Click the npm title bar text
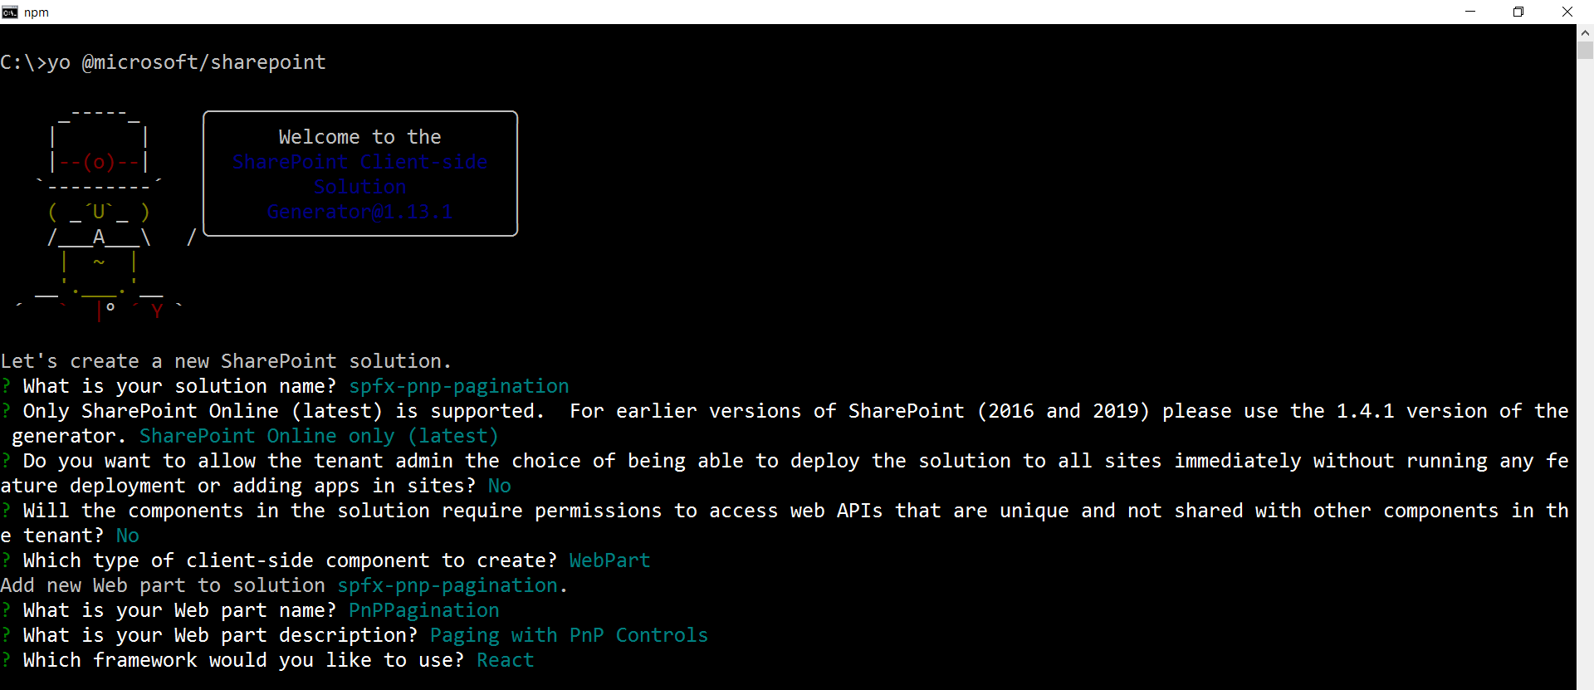This screenshot has height=690, width=1594. coord(37,12)
